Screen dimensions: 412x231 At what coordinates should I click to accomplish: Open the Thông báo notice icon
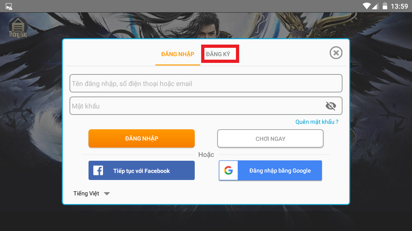click(18, 28)
